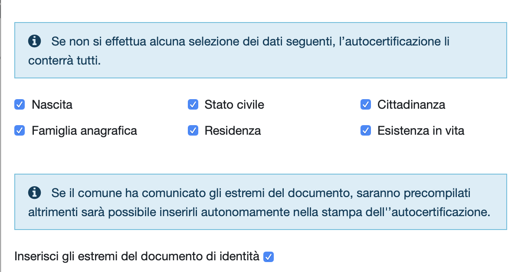Screen dimensions: 518x272
Task: Deselect the Esistenza in vita checkbox
Action: 366,130
